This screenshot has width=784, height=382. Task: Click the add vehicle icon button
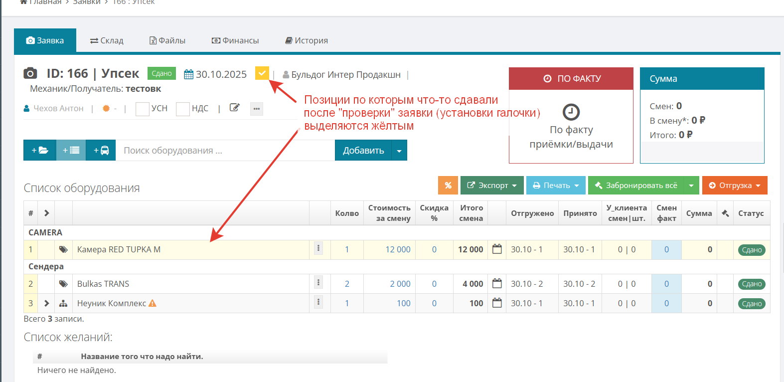(101, 150)
